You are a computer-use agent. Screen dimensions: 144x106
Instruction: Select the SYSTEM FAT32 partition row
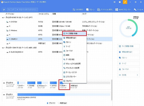tap(59, 22)
